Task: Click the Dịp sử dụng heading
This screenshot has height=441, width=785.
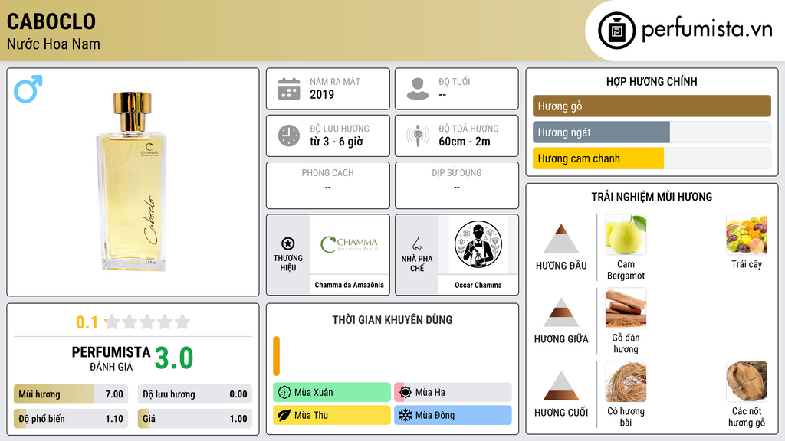Action: 457,173
